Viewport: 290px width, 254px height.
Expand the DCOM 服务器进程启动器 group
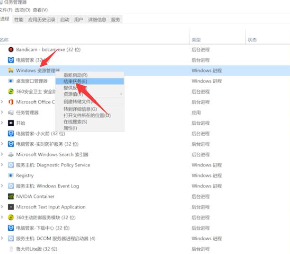2,238
